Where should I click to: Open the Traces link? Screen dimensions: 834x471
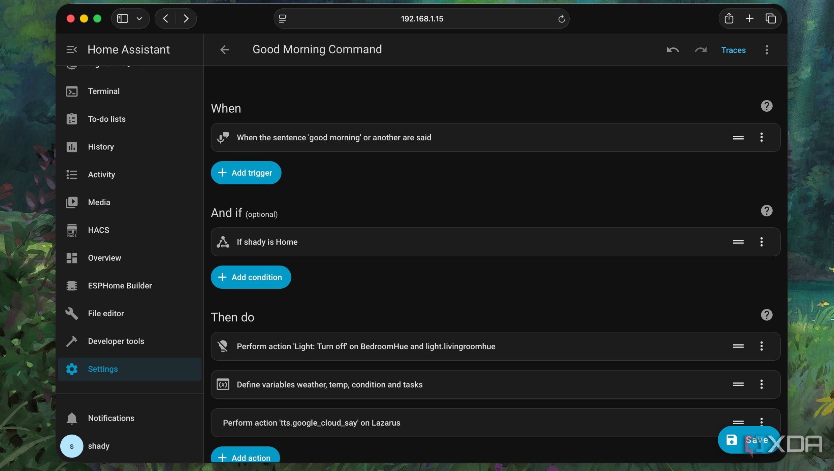[x=733, y=50]
